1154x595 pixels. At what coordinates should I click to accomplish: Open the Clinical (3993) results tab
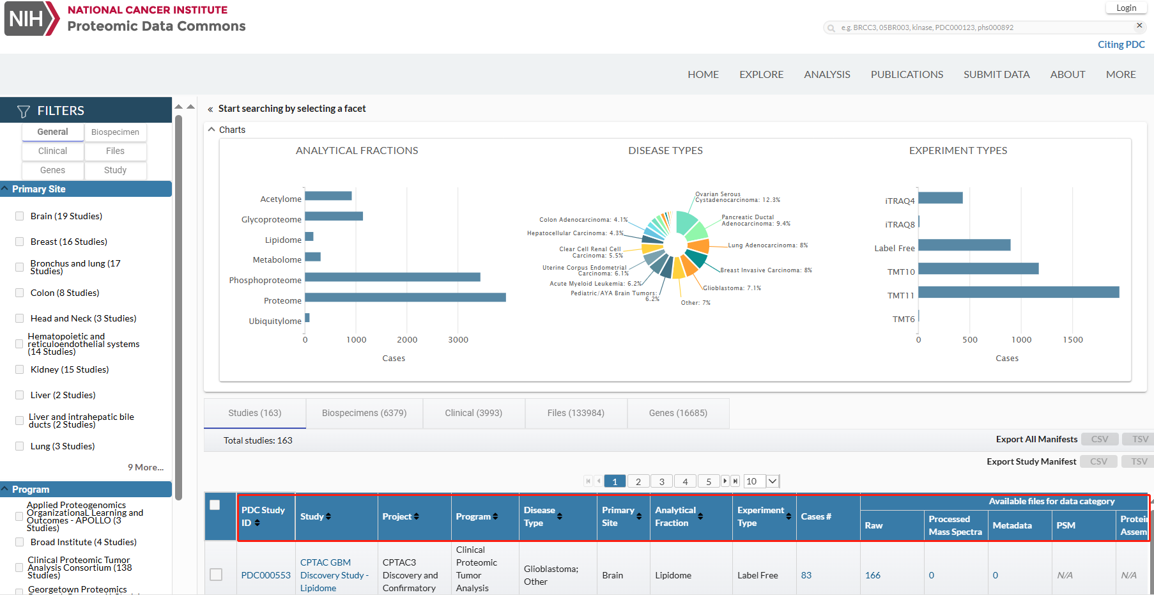(473, 413)
